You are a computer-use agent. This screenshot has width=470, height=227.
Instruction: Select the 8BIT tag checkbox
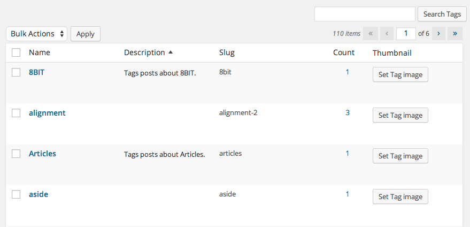[16, 72]
